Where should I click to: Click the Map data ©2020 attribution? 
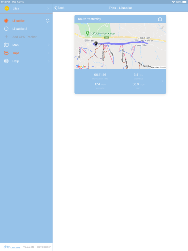(158, 67)
